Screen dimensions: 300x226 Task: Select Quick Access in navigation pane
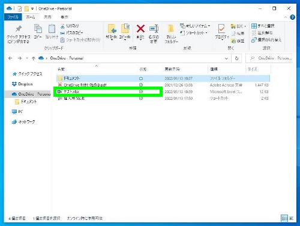pos(27,74)
